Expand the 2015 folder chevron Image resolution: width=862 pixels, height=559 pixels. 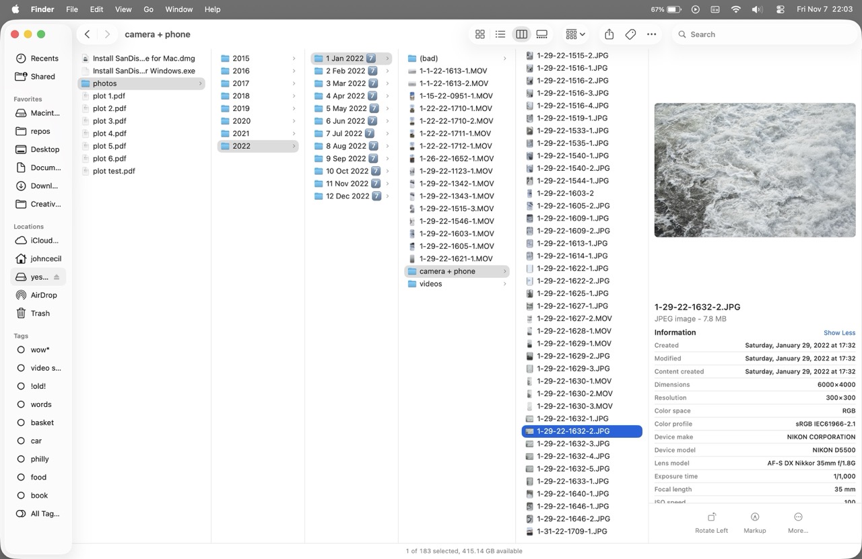pyautogui.click(x=294, y=59)
